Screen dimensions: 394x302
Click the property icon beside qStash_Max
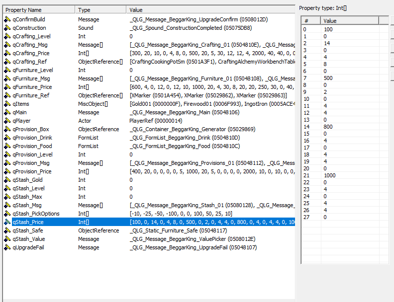point(7,197)
